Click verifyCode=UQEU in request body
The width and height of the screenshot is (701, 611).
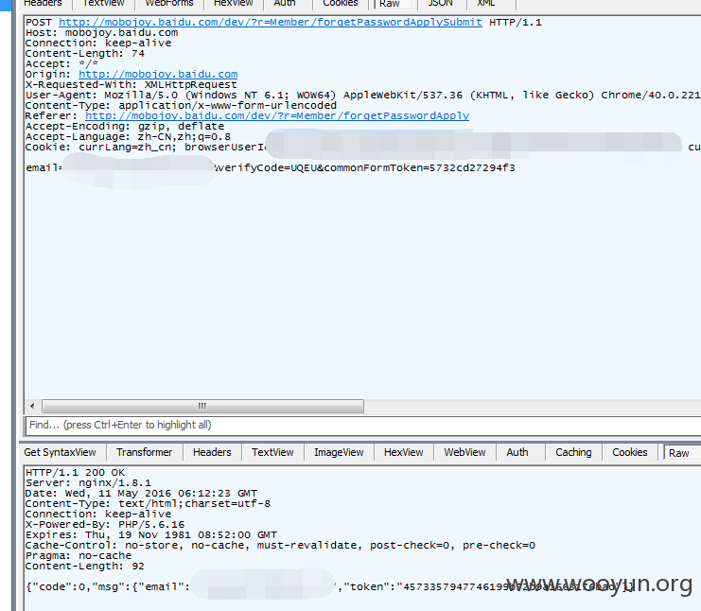(267, 168)
